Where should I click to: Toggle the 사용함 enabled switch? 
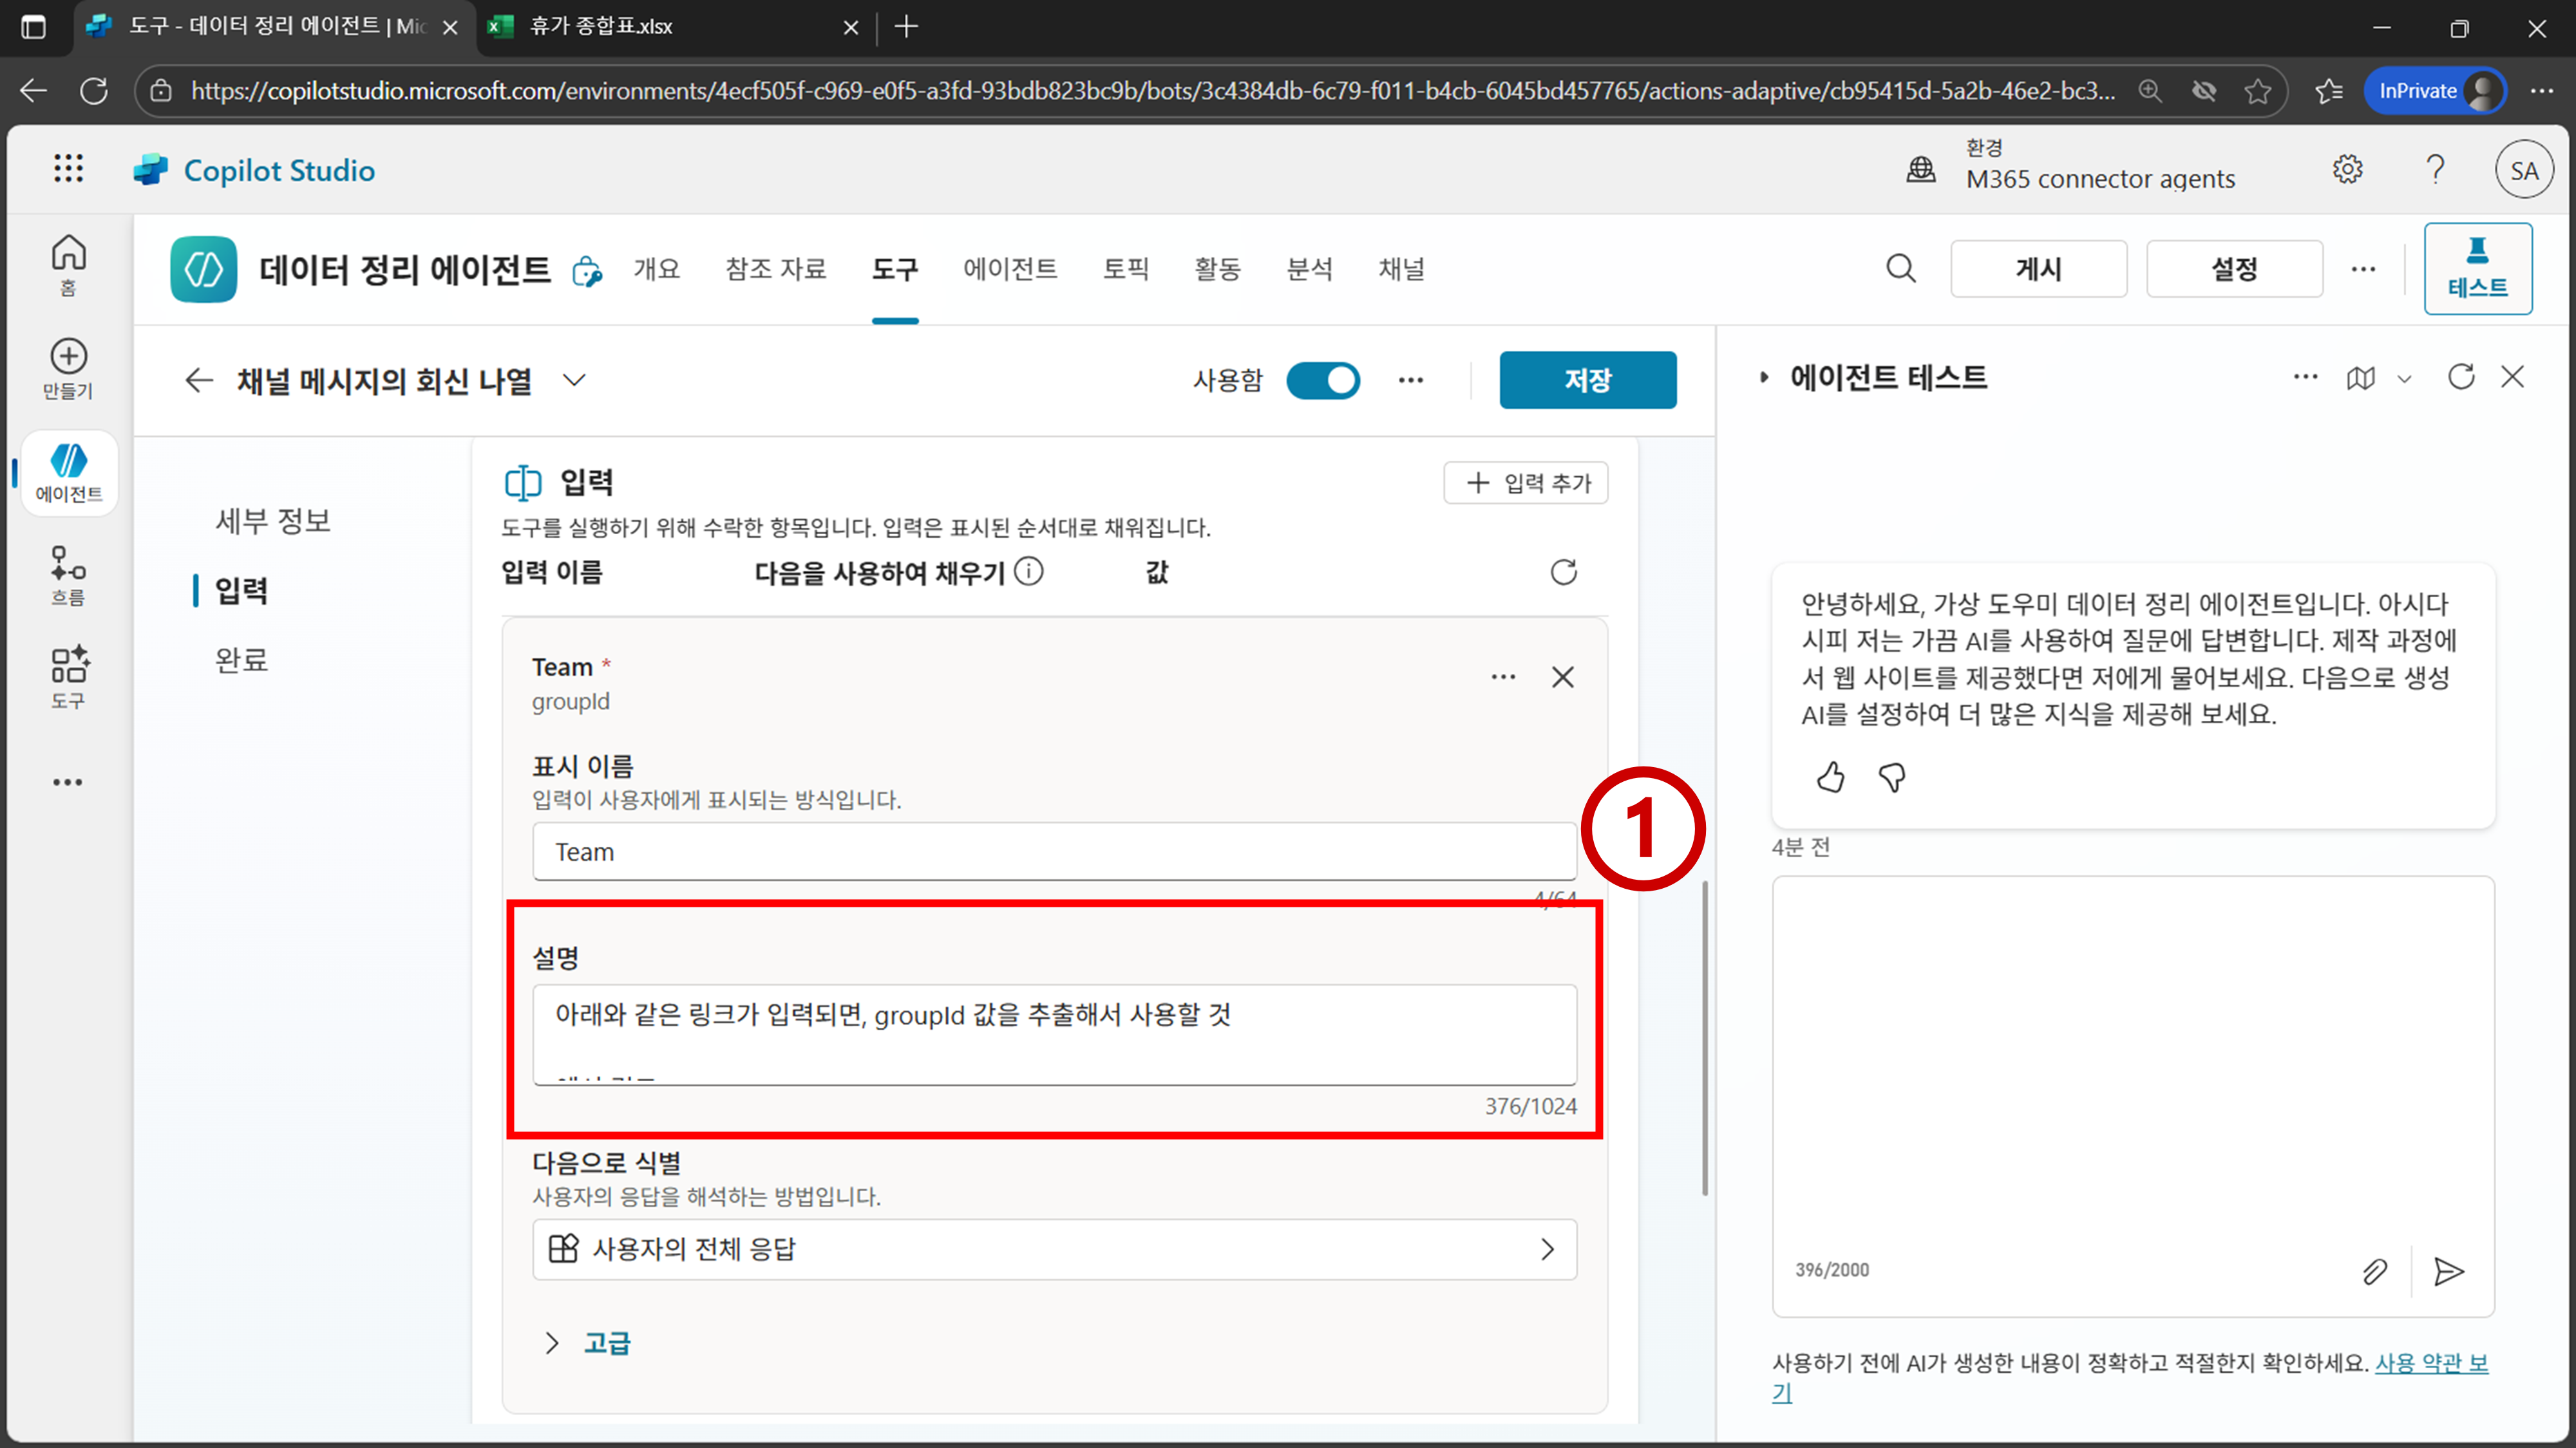[1322, 380]
